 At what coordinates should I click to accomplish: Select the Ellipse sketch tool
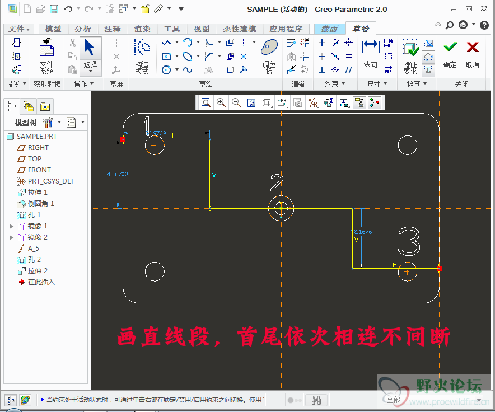188,57
